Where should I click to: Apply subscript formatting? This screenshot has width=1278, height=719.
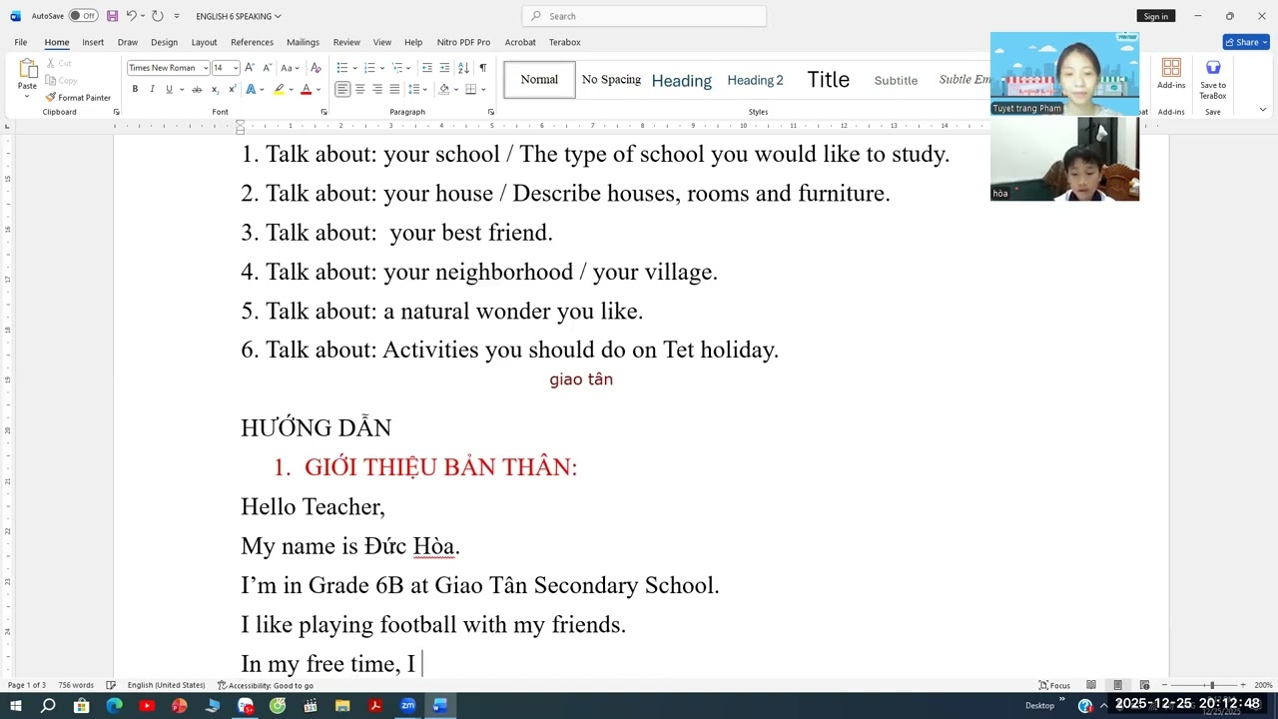[x=215, y=90]
